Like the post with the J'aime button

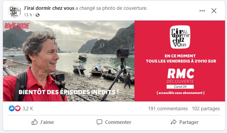pos(43,122)
